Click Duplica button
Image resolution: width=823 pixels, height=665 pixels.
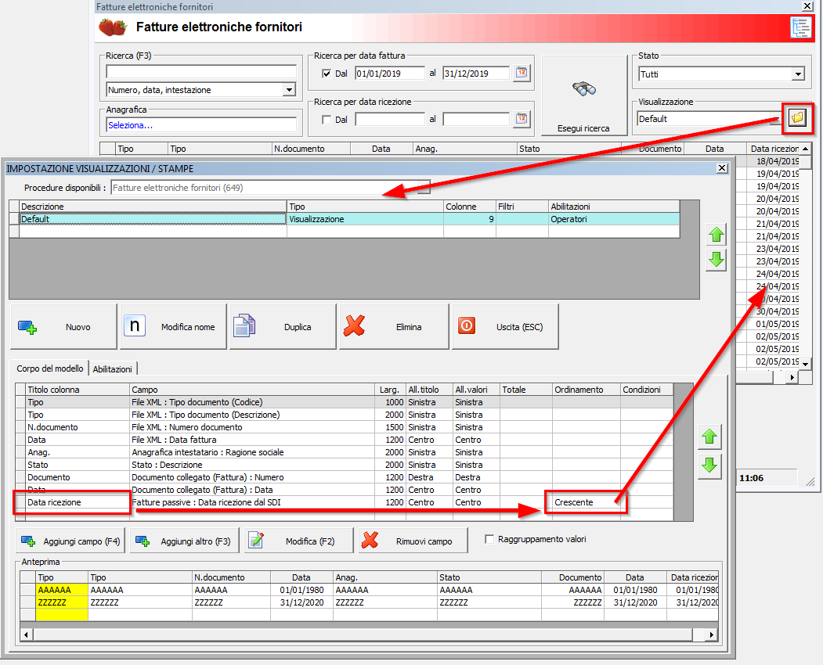pyautogui.click(x=283, y=327)
